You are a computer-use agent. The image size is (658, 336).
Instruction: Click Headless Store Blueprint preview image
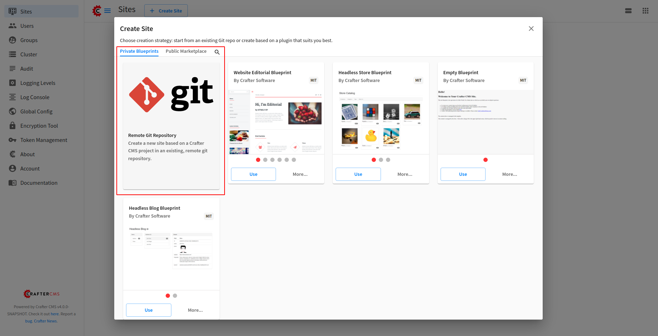coord(381,121)
